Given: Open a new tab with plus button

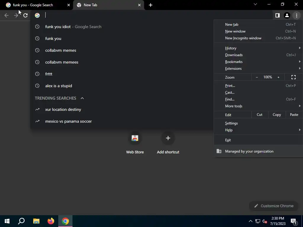Looking at the screenshot, I should coord(151,5).
